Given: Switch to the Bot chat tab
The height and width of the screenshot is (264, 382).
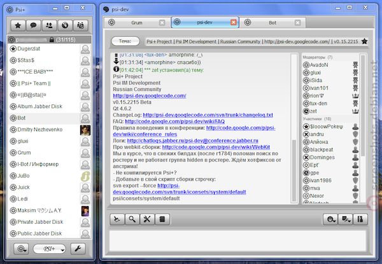Looking at the screenshot, I should (x=272, y=23).
